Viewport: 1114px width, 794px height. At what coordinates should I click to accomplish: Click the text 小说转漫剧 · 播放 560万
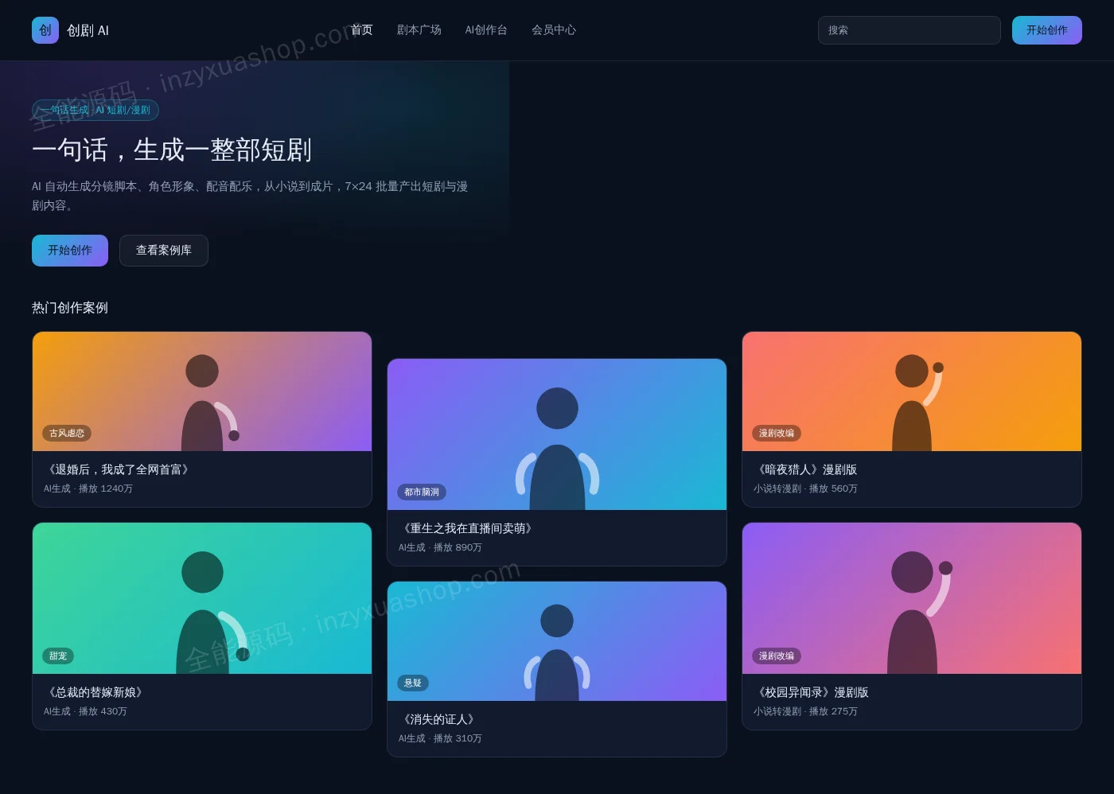click(805, 488)
